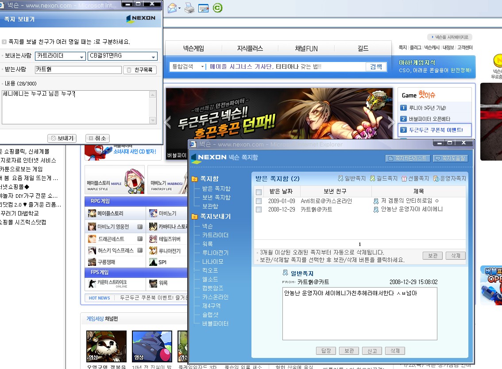The image size is (502, 369).
Task: Check the box for Anti히로 message
Action: [259, 201]
